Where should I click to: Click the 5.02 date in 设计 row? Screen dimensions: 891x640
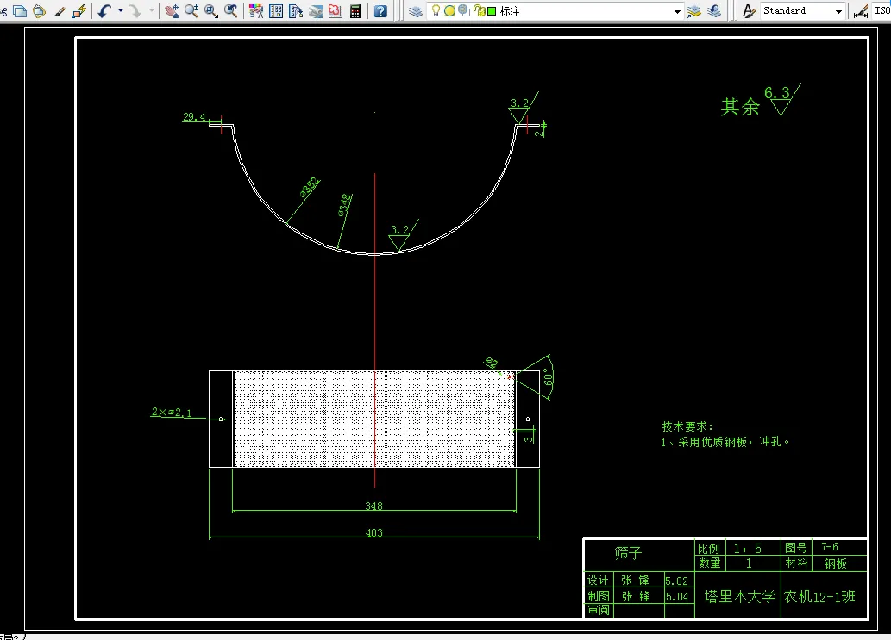pyautogui.click(x=677, y=581)
